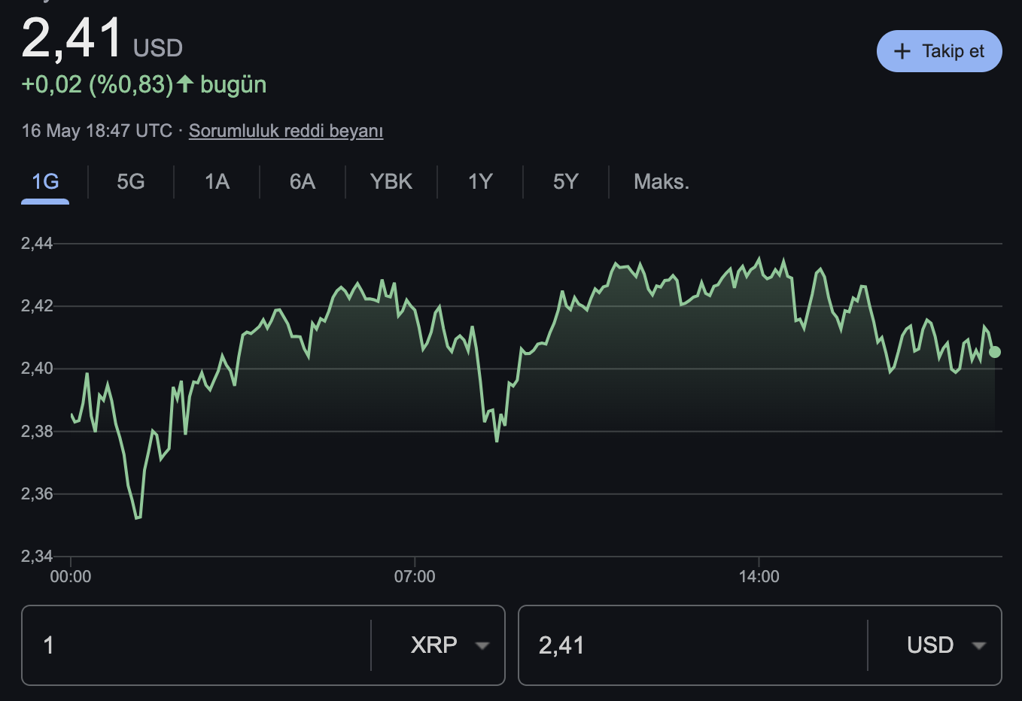The width and height of the screenshot is (1022, 701).
Task: Open the USD currency dropdown
Action: pos(946,645)
